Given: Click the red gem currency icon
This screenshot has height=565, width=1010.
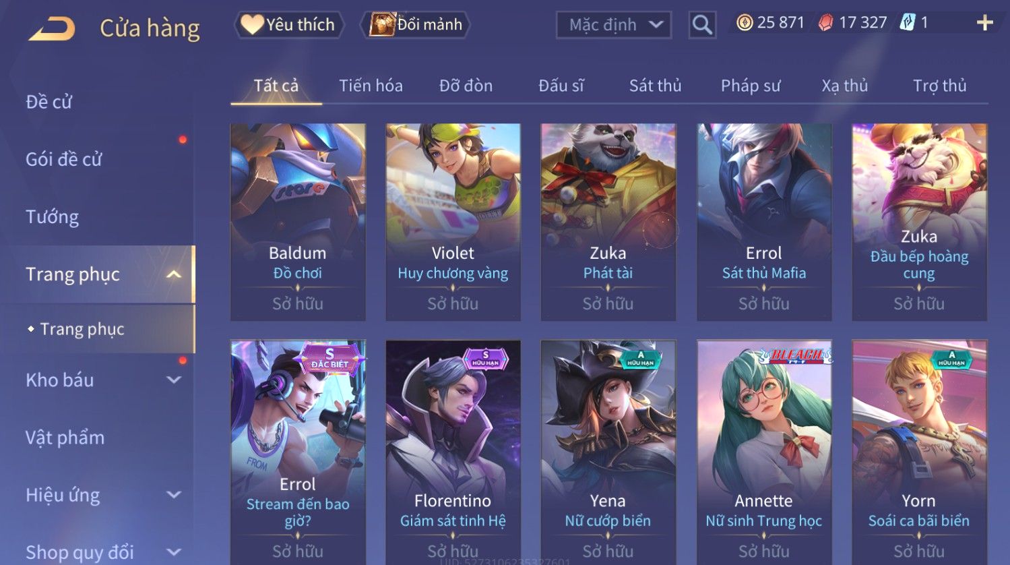Looking at the screenshot, I should click(x=825, y=23).
